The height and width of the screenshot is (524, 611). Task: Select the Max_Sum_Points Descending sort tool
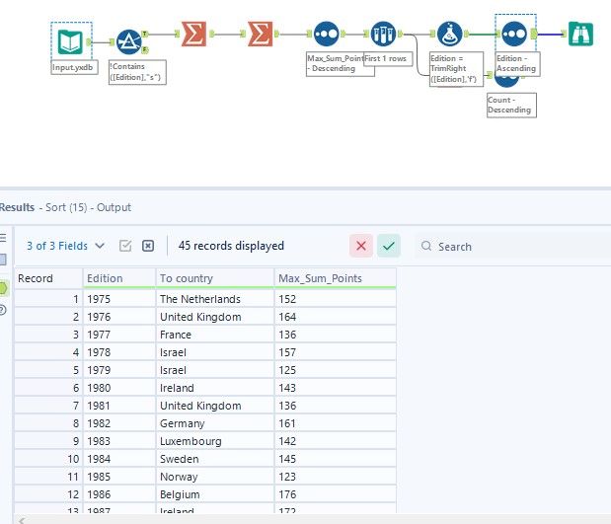pyautogui.click(x=326, y=34)
